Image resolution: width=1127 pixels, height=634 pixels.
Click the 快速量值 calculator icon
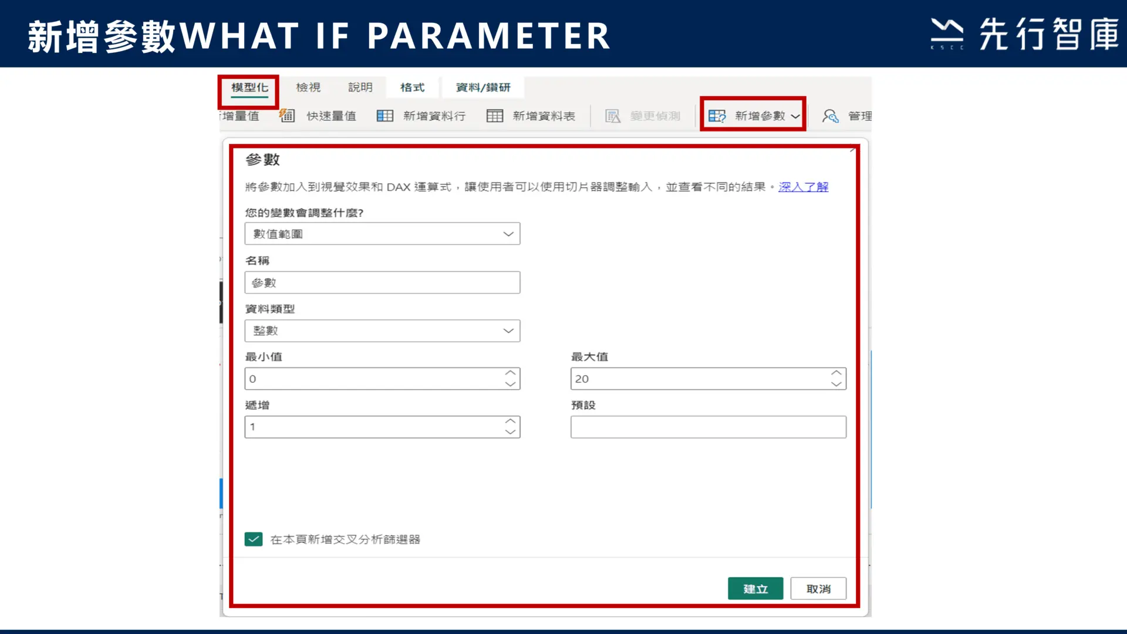click(287, 116)
